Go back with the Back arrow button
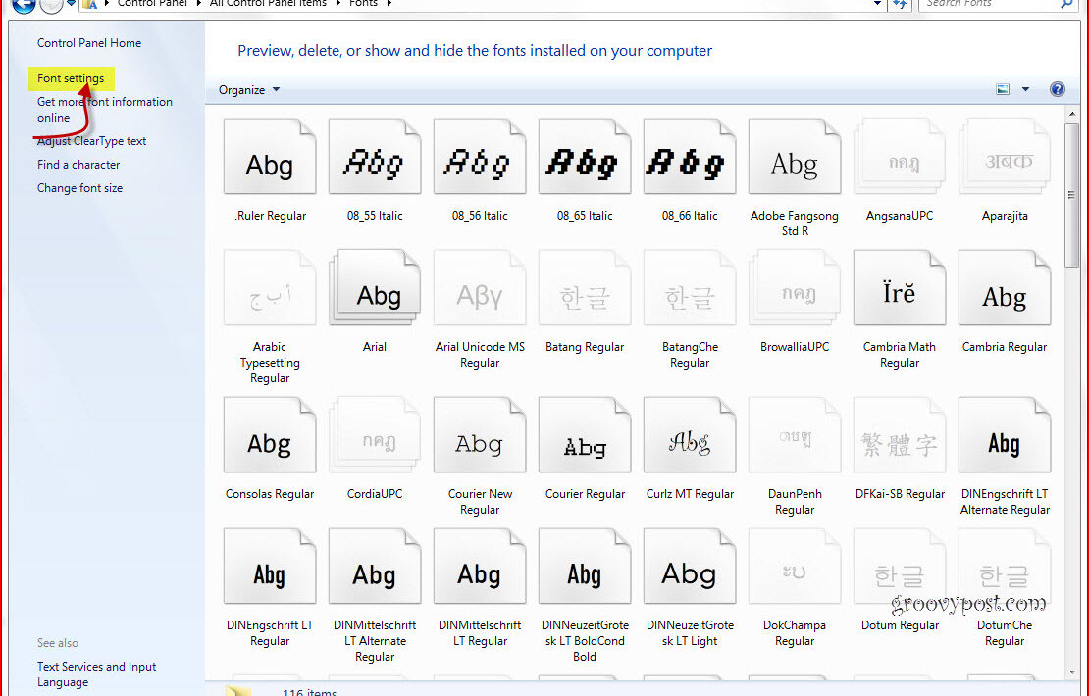This screenshot has width=1089, height=696. pos(24,6)
